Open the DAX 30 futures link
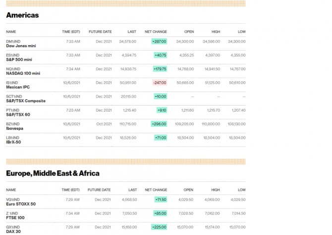 click(x=14, y=231)
